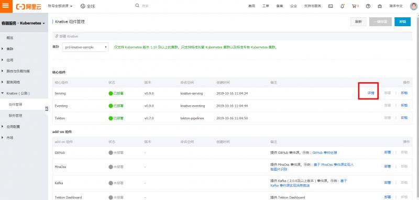Open the help question mark icon

point(368,6)
